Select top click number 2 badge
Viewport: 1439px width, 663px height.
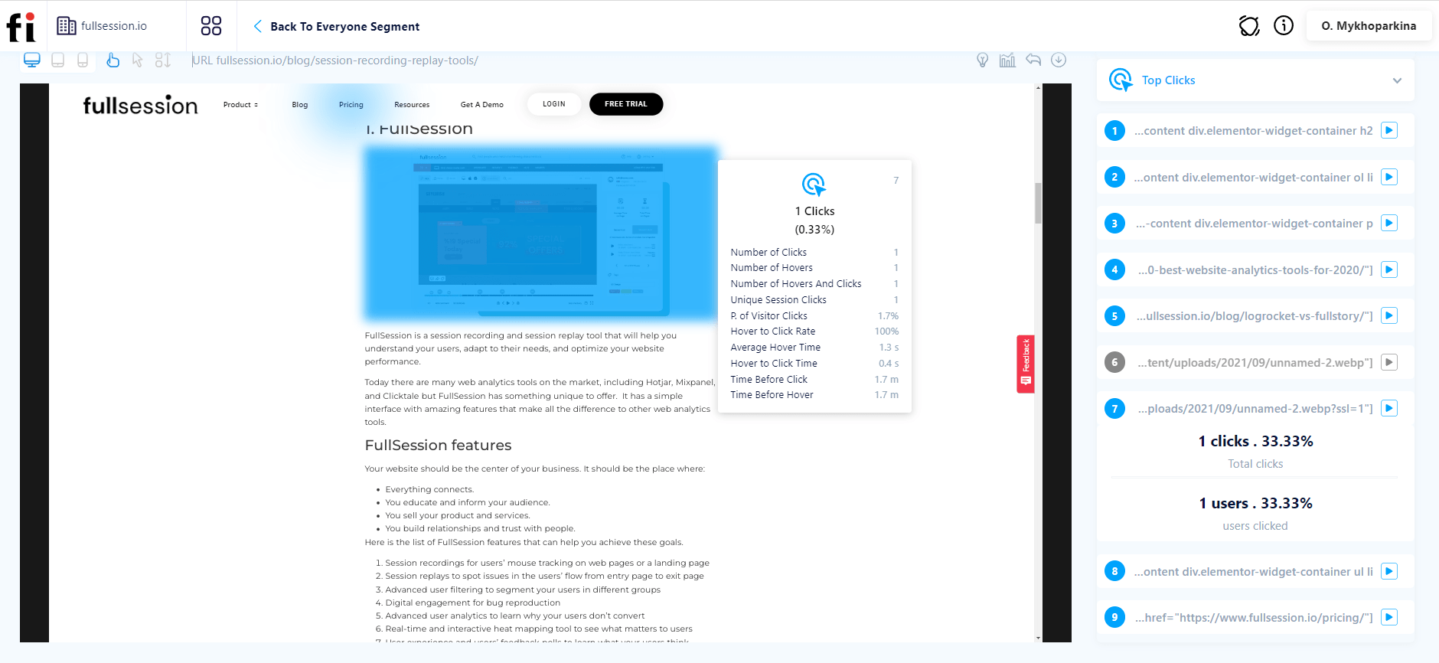tap(1114, 177)
